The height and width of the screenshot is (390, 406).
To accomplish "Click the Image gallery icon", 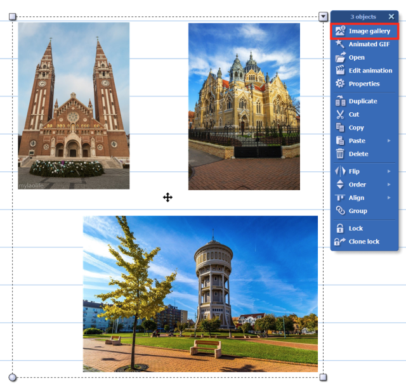I will pyautogui.click(x=340, y=31).
